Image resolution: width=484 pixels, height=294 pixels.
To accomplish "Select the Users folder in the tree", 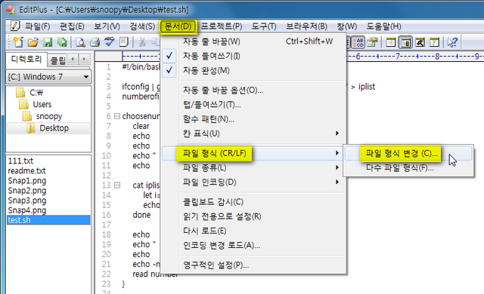I will point(42,105).
